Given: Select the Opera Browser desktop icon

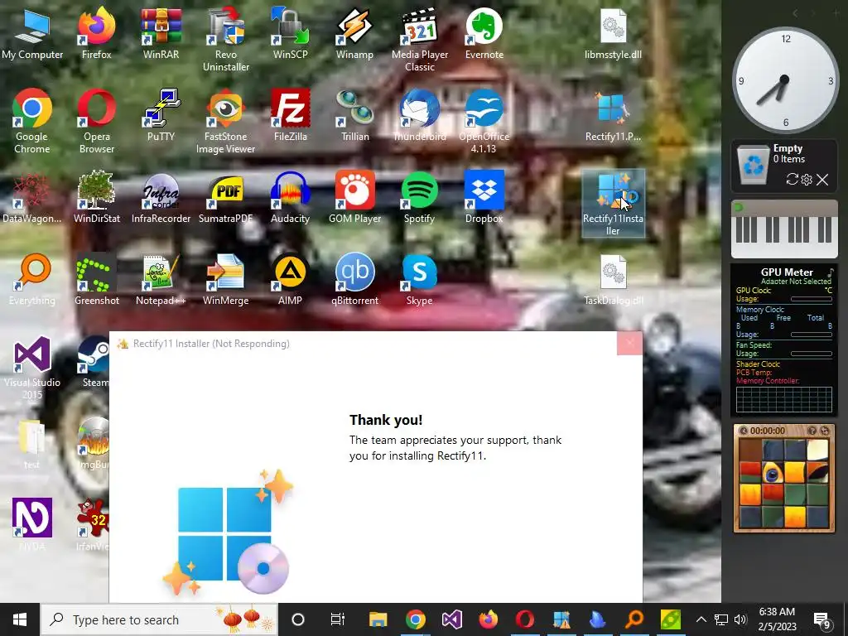Looking at the screenshot, I should point(97,122).
